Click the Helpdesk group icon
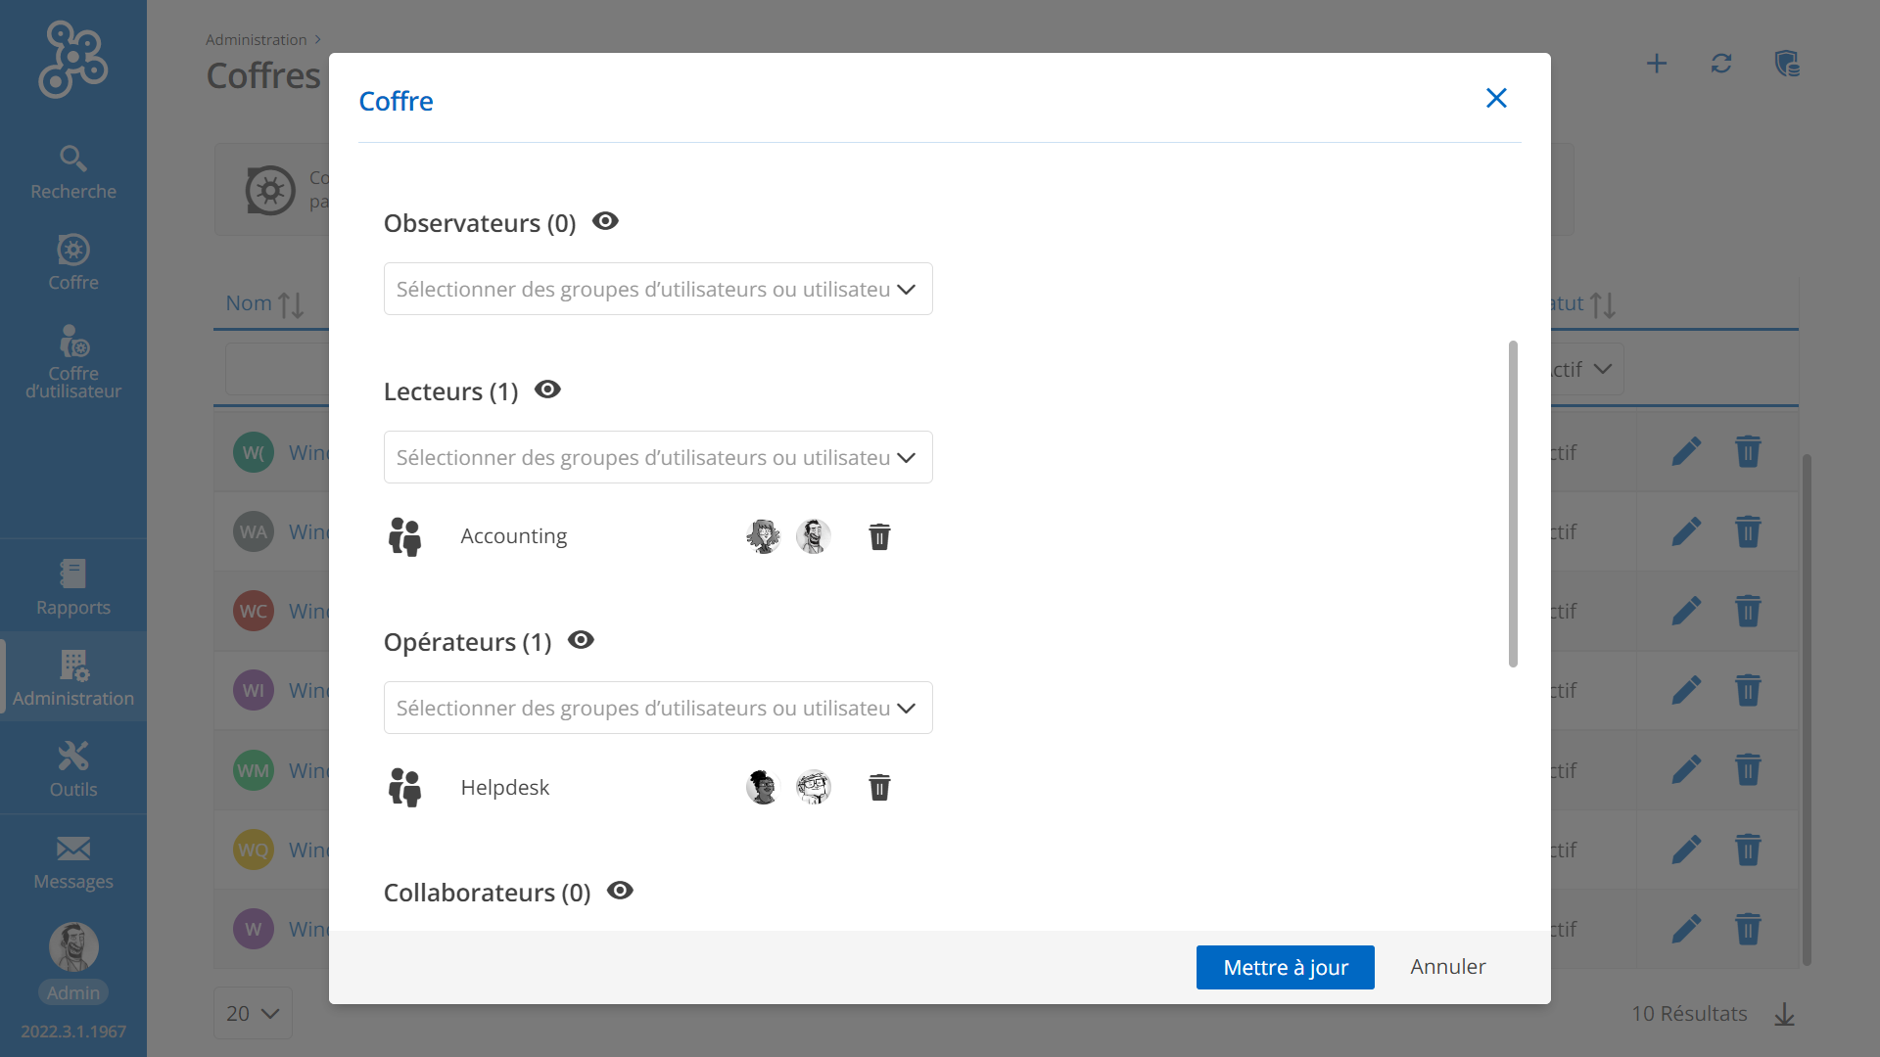The width and height of the screenshot is (1880, 1057). click(x=404, y=787)
